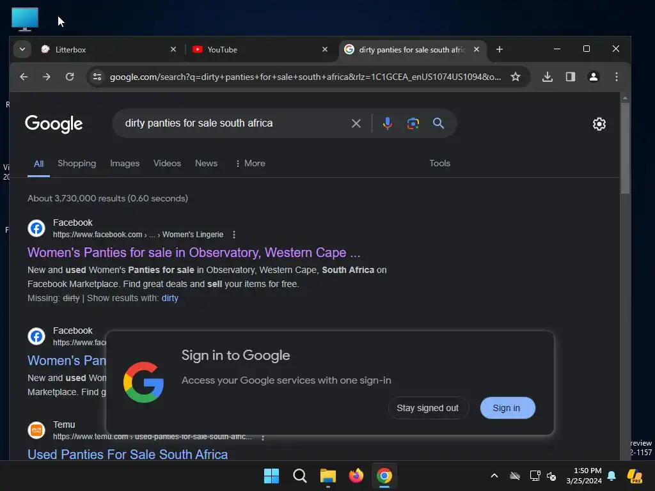Launch Firefox from the taskbar

356,476
